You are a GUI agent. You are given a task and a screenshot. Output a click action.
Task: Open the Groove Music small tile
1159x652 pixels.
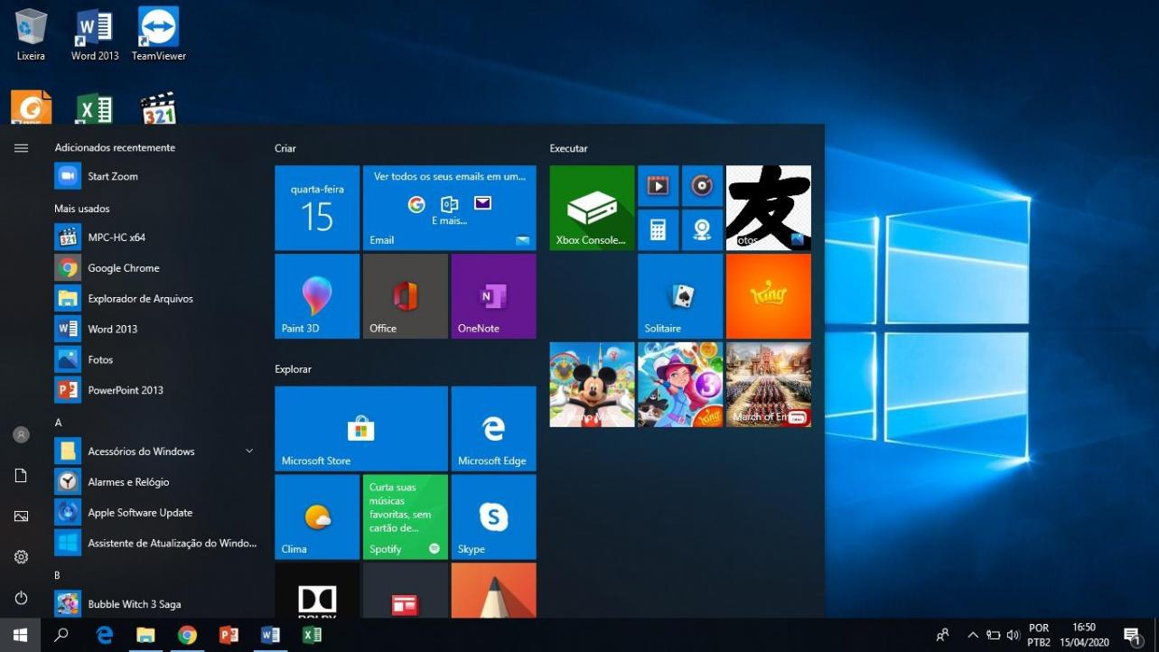(703, 186)
